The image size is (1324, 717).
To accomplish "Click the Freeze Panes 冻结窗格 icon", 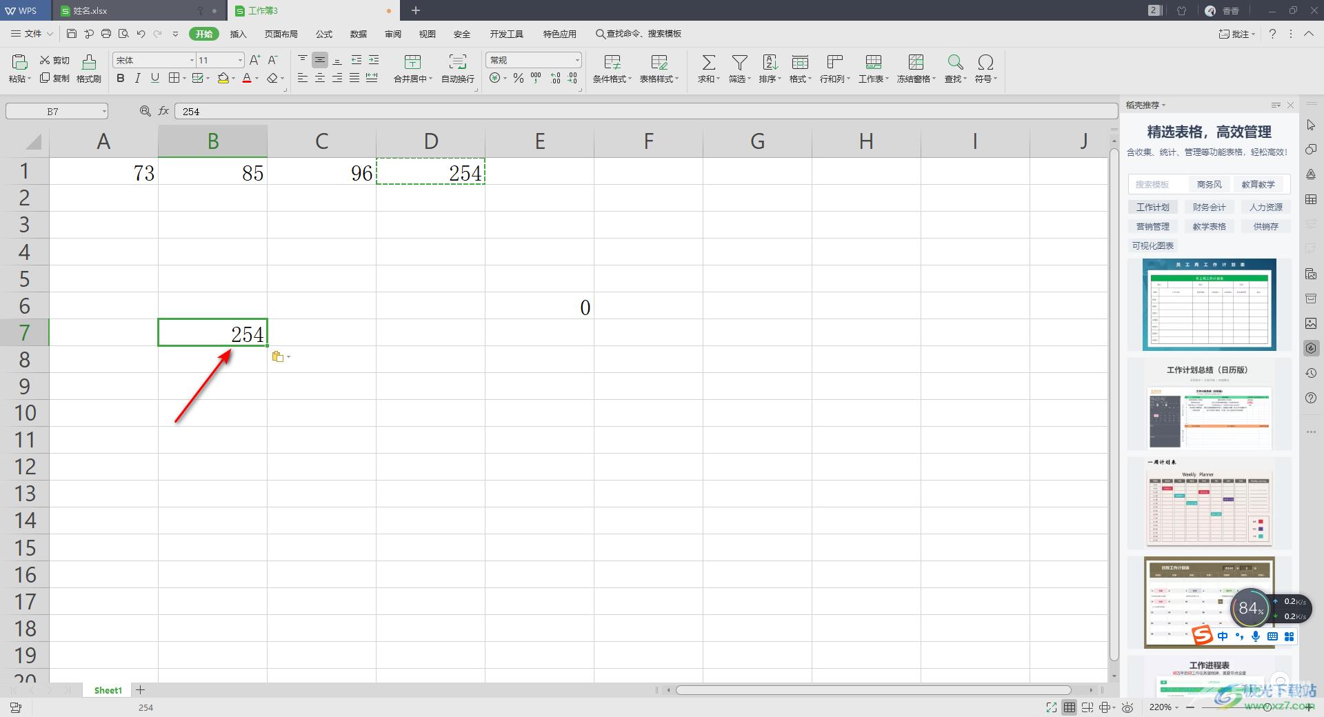I will point(916,63).
